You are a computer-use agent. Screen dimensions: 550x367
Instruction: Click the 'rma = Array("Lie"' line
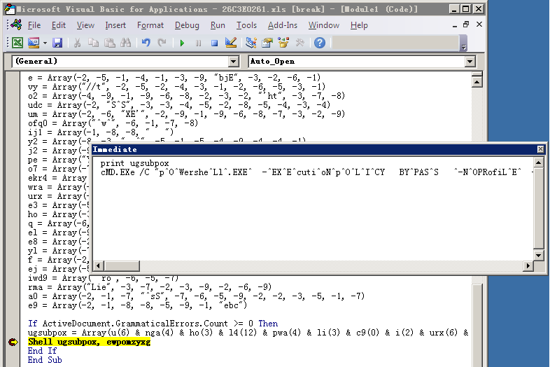pos(150,287)
